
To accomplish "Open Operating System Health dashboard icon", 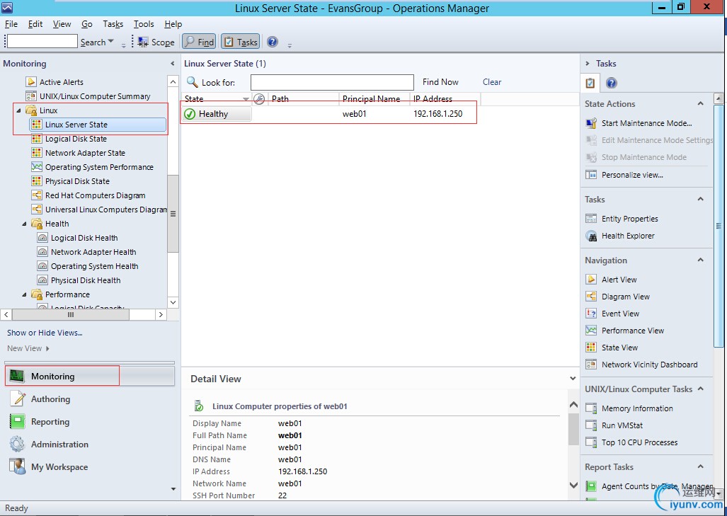I will (42, 266).
